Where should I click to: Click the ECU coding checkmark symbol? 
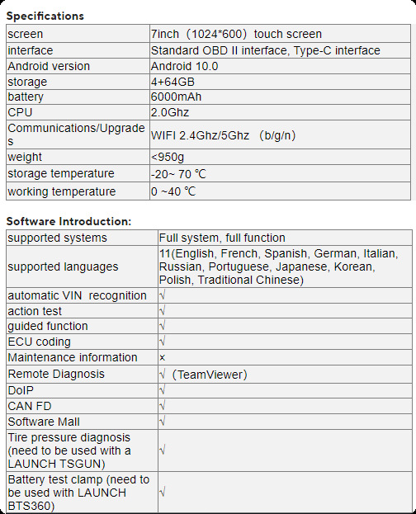162,342
